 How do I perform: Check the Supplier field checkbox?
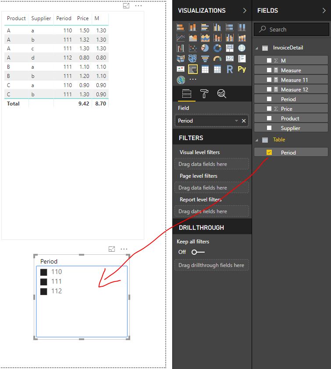pos(269,128)
